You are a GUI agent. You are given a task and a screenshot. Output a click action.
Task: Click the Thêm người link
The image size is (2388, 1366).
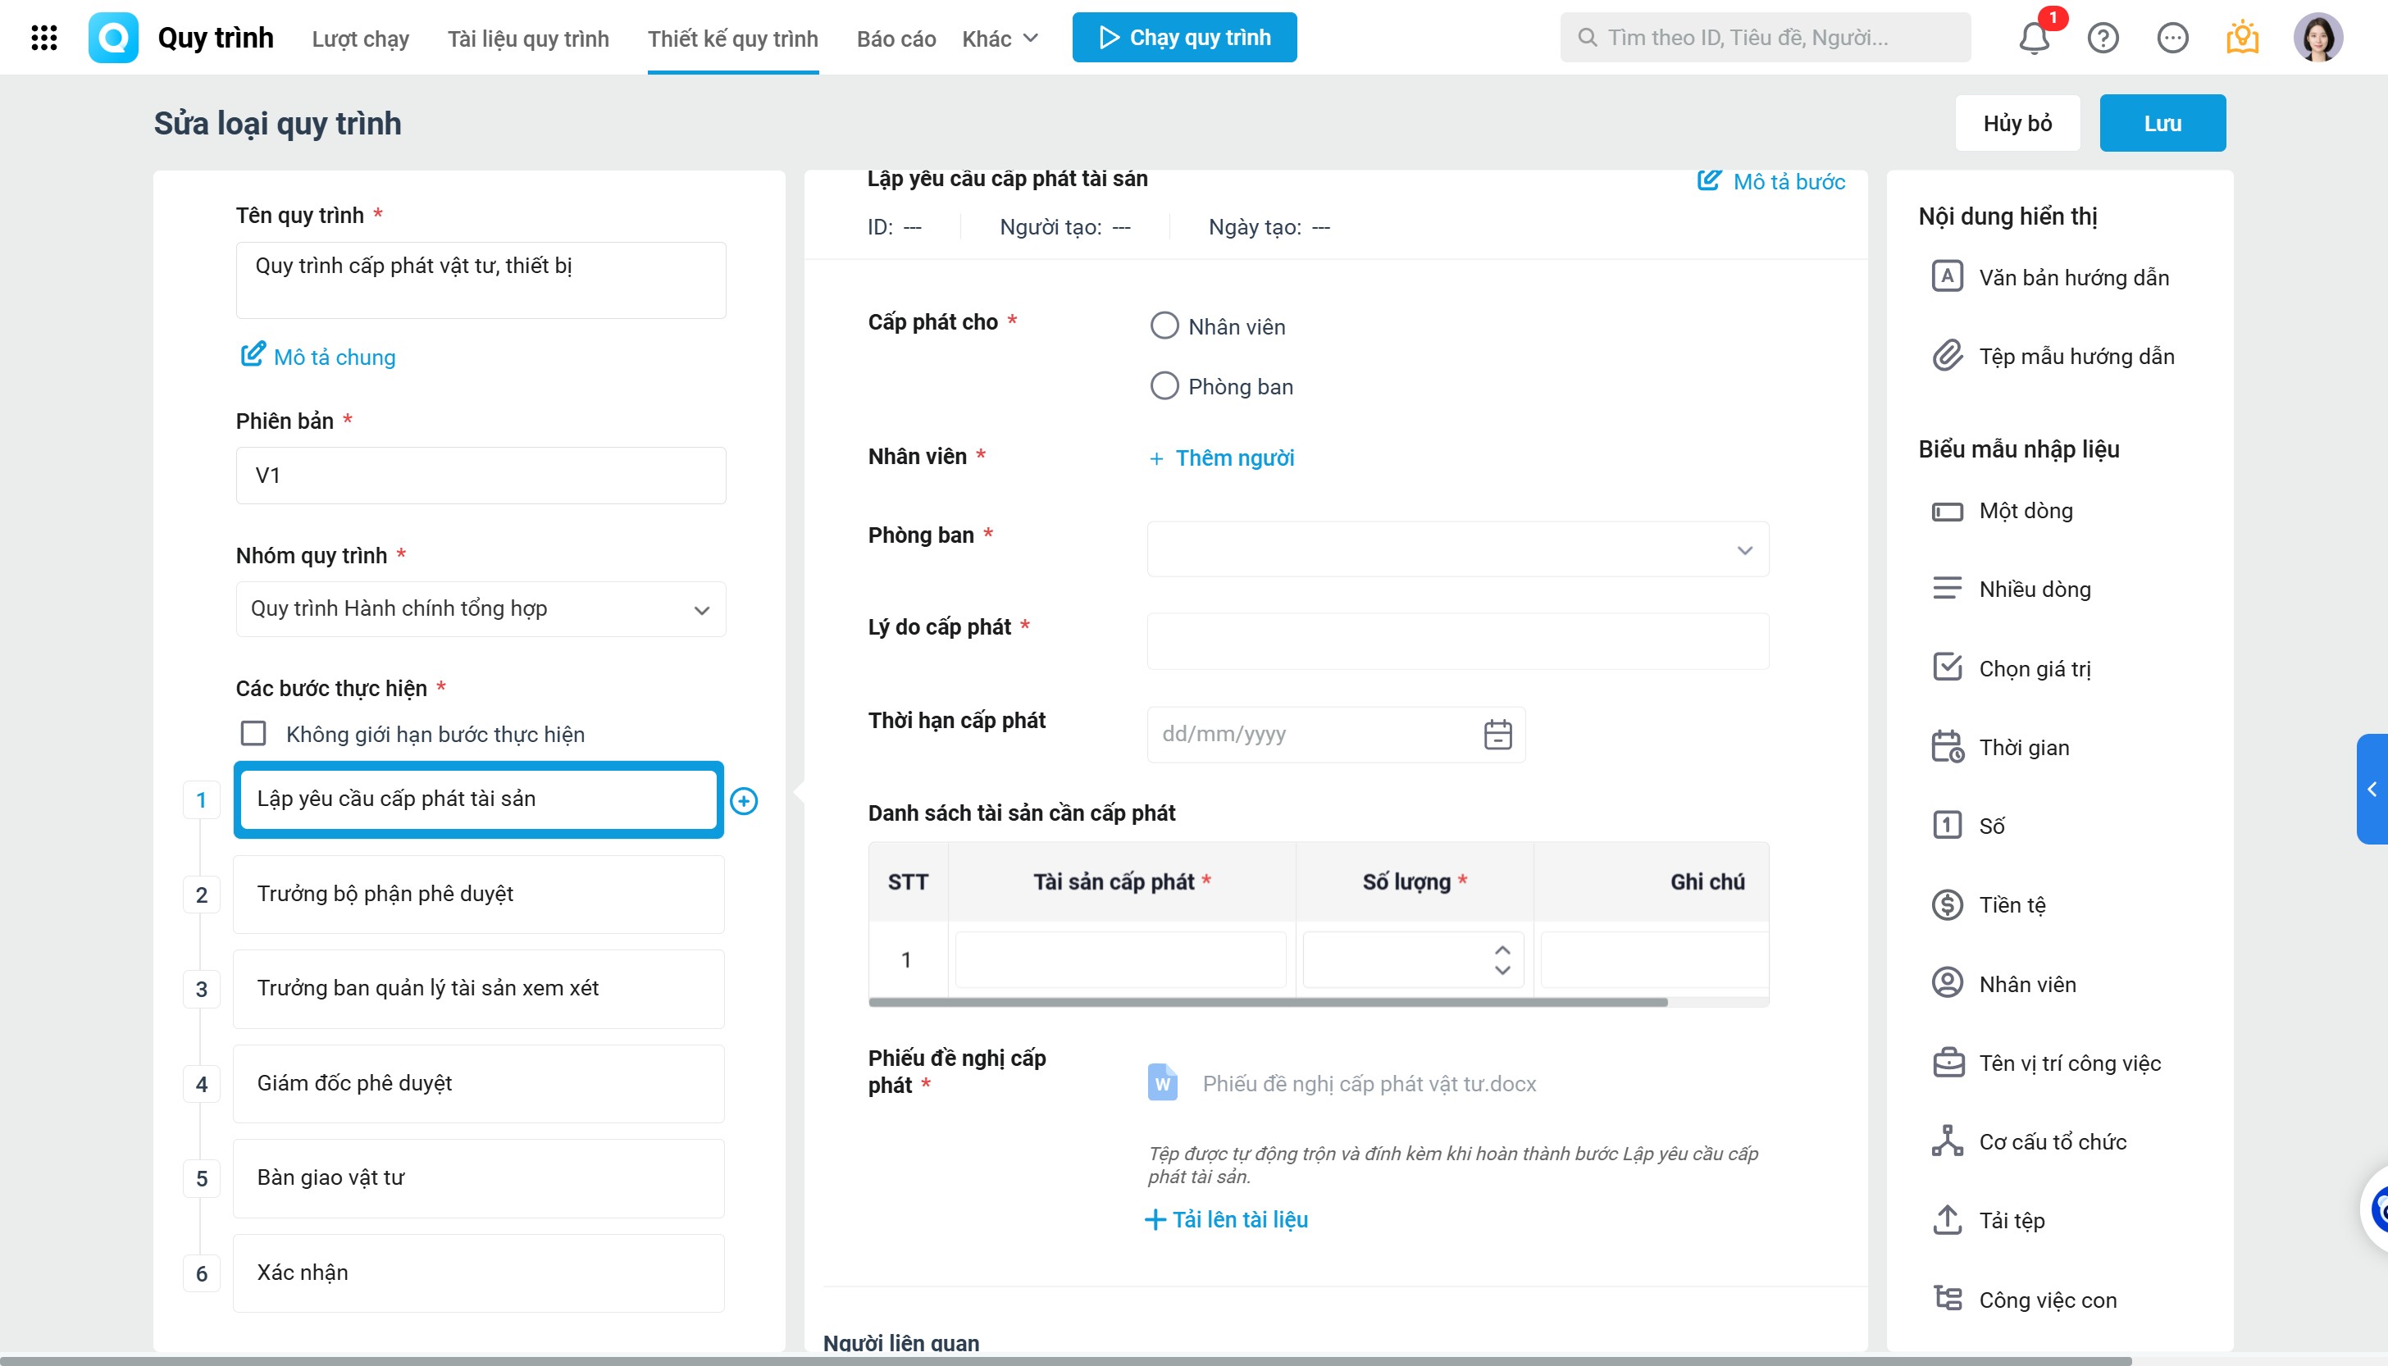click(x=1222, y=458)
